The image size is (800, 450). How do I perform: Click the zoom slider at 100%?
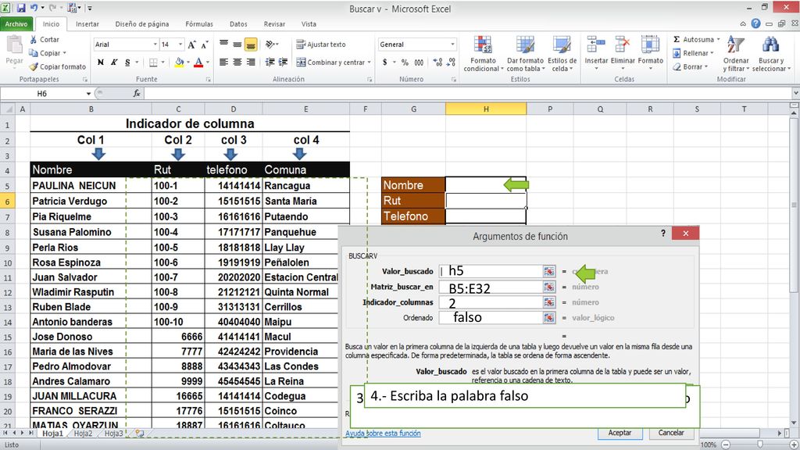[x=760, y=445]
